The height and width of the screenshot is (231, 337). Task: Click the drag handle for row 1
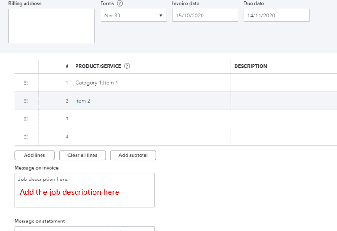click(x=25, y=83)
